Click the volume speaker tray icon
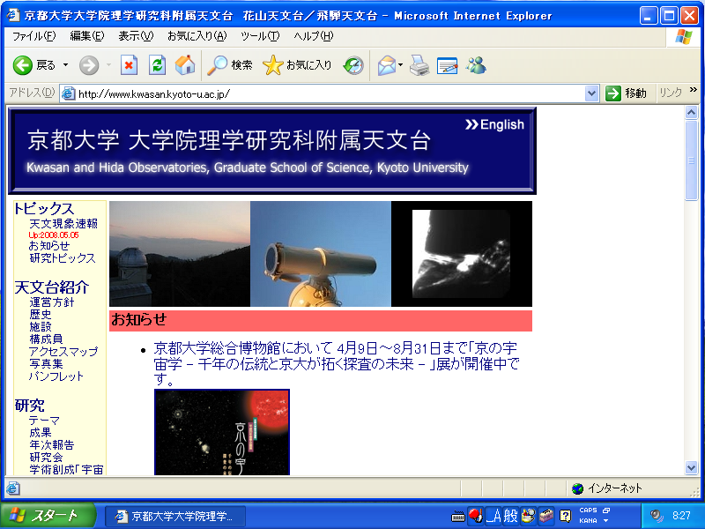 [657, 516]
